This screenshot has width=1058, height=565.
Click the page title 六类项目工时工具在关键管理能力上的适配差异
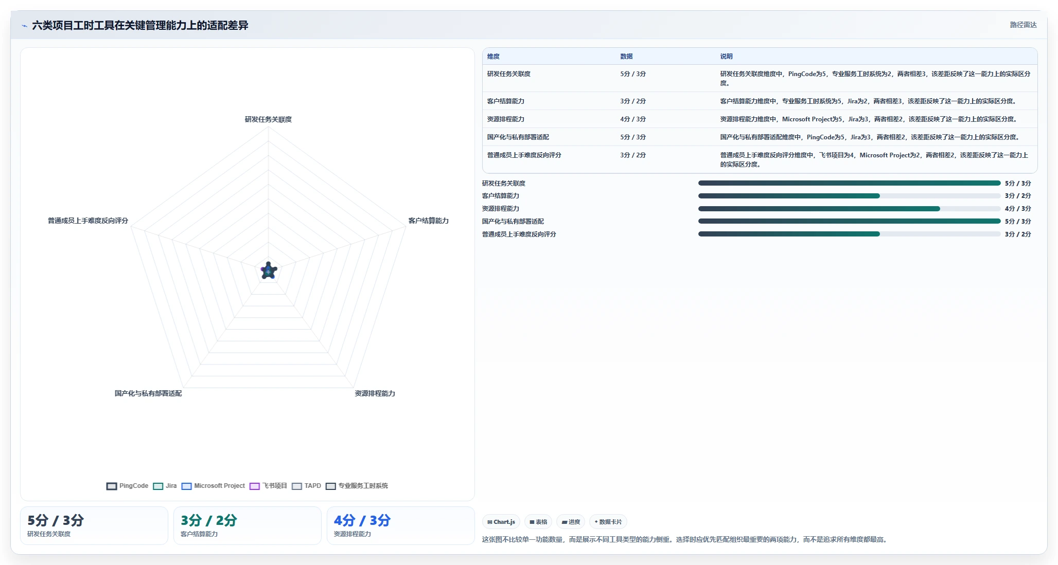140,25
